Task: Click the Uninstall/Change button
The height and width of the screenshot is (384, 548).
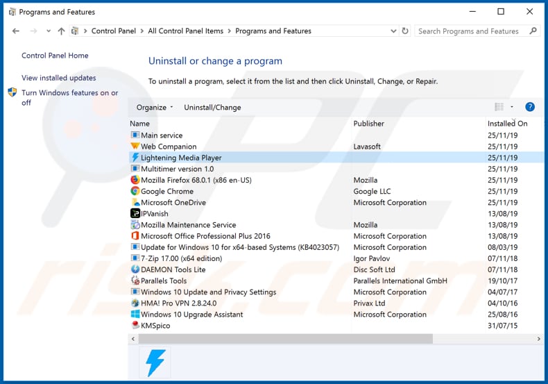Action: (x=212, y=108)
